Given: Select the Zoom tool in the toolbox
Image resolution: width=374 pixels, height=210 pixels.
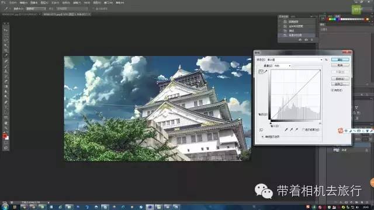Looking at the screenshot, I should pyautogui.click(x=6, y=128).
